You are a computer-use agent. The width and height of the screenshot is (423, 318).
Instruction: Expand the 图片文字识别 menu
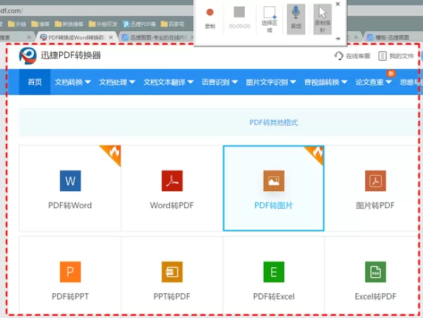271,82
